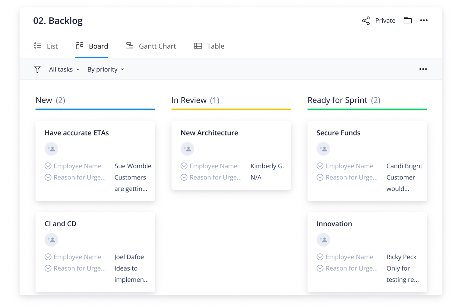Open the folder icon in the header
The width and height of the screenshot is (462, 308).
pos(408,20)
